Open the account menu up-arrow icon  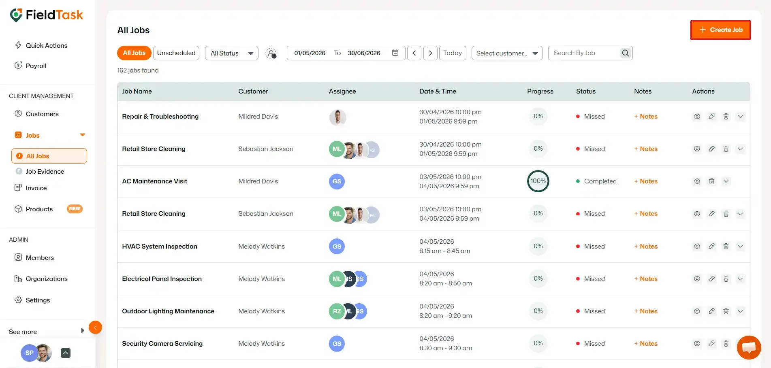coord(66,353)
